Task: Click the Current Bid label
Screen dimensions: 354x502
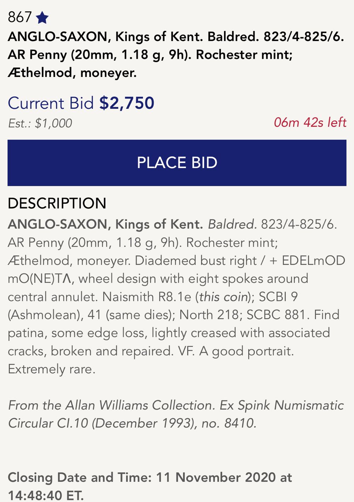Action: (51, 103)
